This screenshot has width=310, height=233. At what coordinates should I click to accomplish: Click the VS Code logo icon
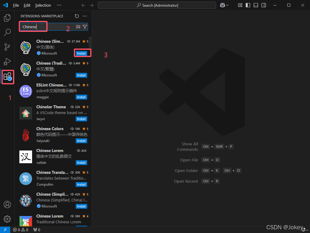click(5, 5)
